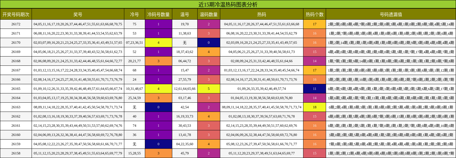
Task: Click the title 近15期冷温热码图表分析
Action: (x=228, y=4)
